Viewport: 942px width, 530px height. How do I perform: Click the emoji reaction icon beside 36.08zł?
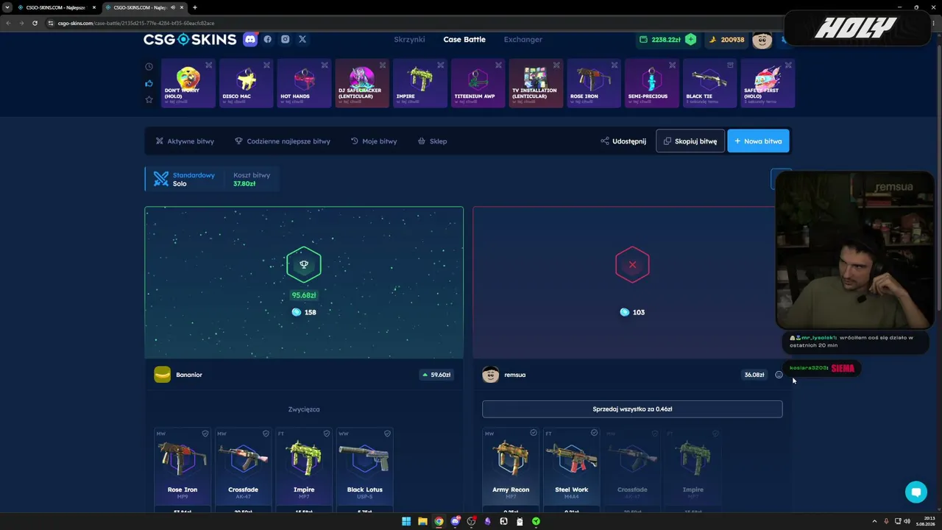(779, 375)
